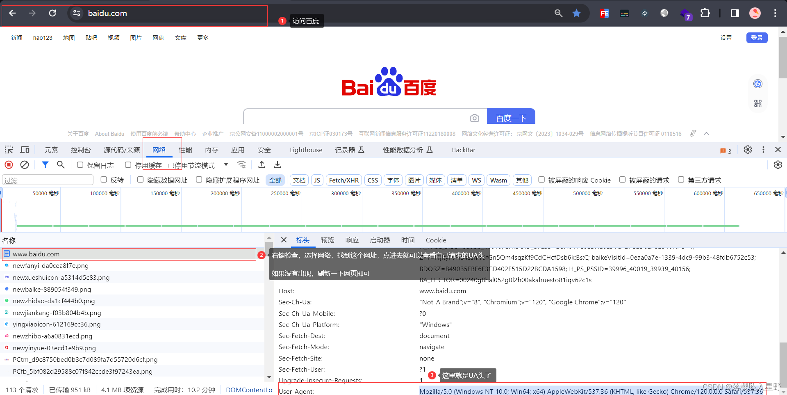
Task: Select the 响应 details tab
Action: click(x=352, y=240)
